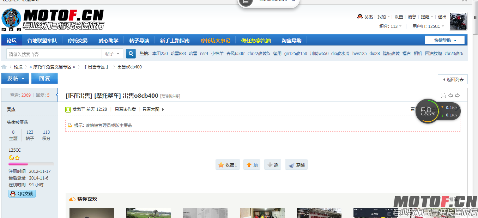Image resolution: width=478 pixels, height=218 pixels.
Task: Open the 帖子导读 tab
Action: pyautogui.click(x=139, y=40)
